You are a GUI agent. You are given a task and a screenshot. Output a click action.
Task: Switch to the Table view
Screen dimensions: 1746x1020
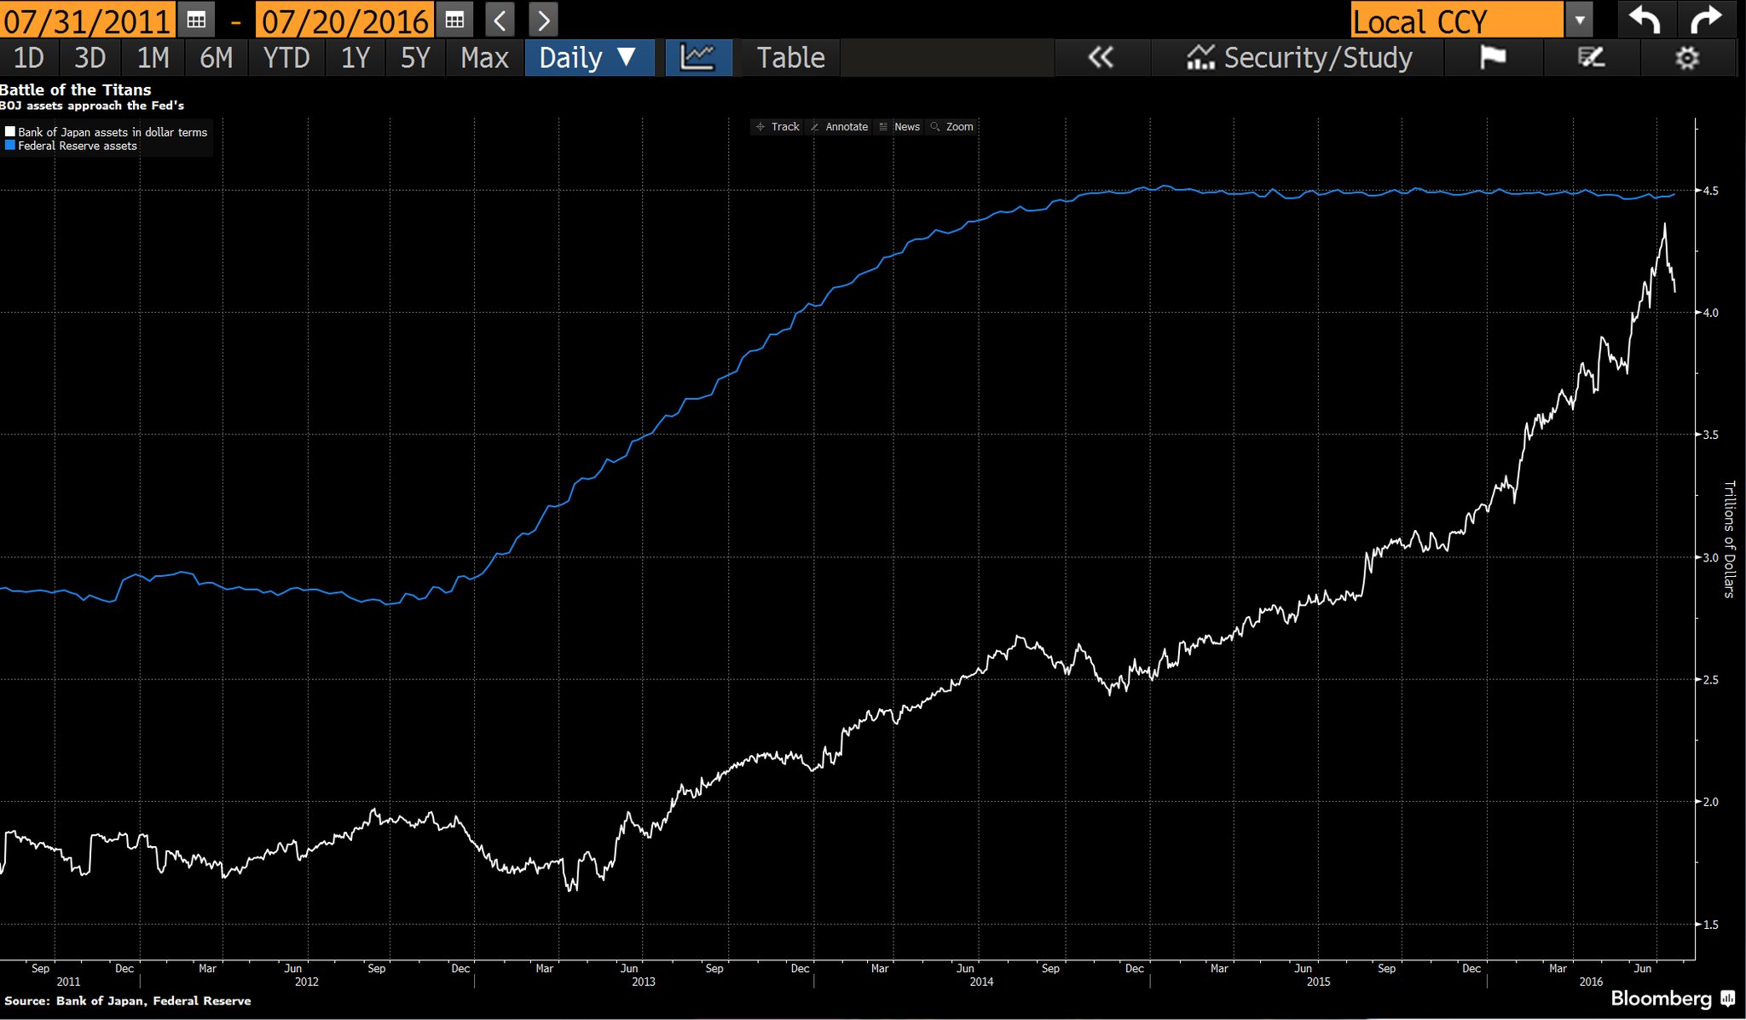coord(790,58)
